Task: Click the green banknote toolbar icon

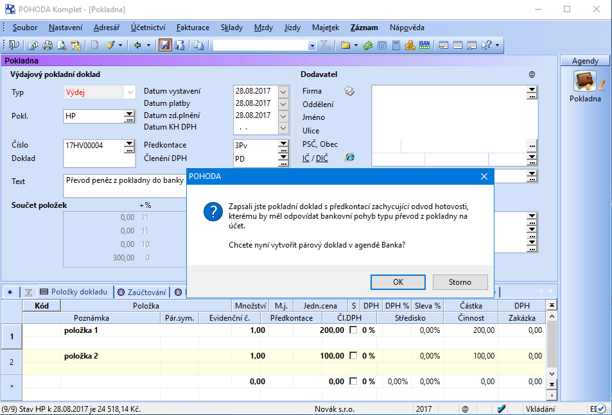Action: point(368,45)
